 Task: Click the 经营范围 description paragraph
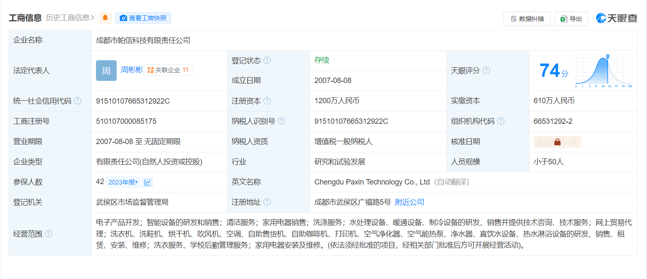364,234
